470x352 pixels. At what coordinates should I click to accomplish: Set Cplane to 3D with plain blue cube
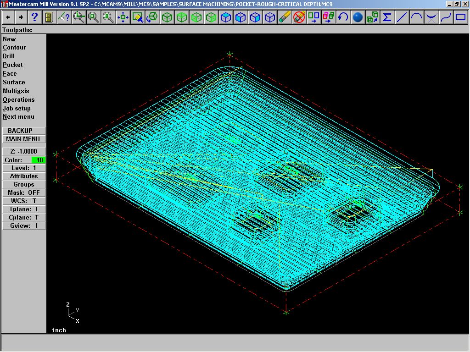click(270, 17)
